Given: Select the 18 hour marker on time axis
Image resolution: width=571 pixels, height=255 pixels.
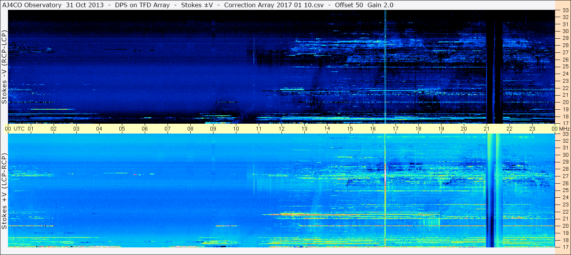Looking at the screenshot, I should [x=418, y=129].
